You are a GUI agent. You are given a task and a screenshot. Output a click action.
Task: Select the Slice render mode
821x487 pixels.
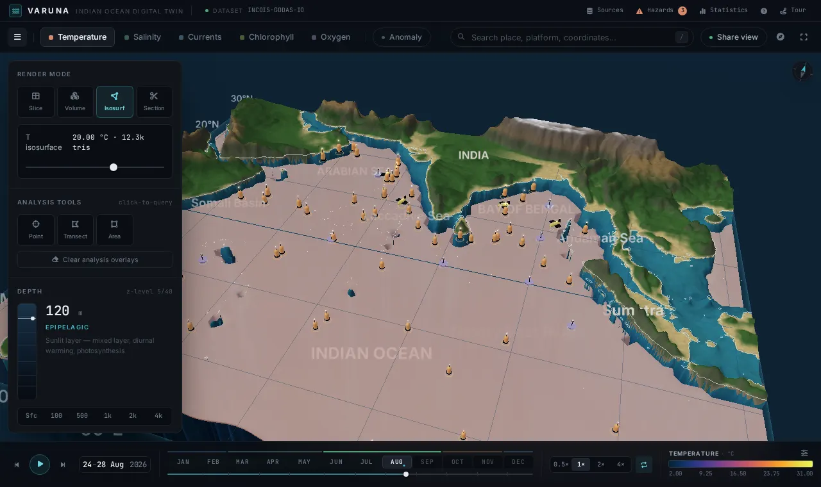click(36, 102)
